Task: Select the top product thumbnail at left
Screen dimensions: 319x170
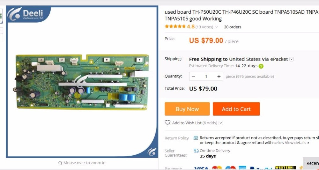Action: coord(1,16)
